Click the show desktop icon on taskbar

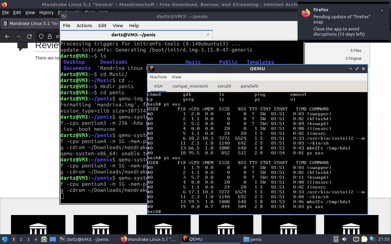tap(53, 239)
